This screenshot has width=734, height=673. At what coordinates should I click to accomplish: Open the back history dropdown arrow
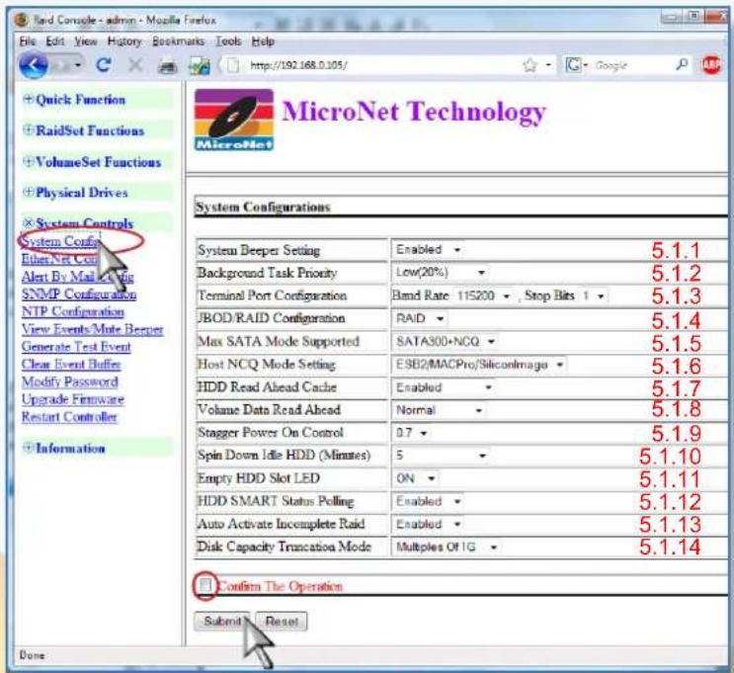[x=78, y=65]
